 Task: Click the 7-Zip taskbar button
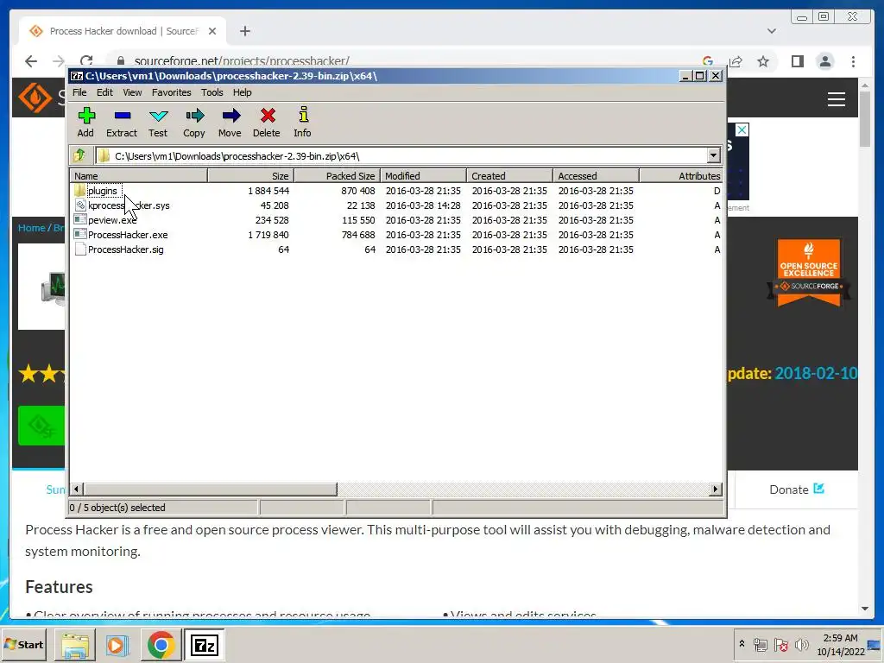(x=204, y=644)
